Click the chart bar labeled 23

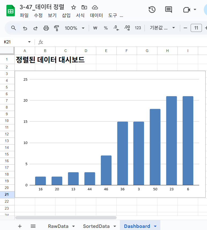[172, 140]
